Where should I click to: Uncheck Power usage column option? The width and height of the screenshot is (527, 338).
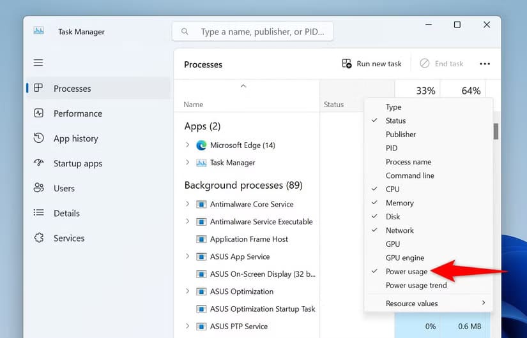(406, 272)
